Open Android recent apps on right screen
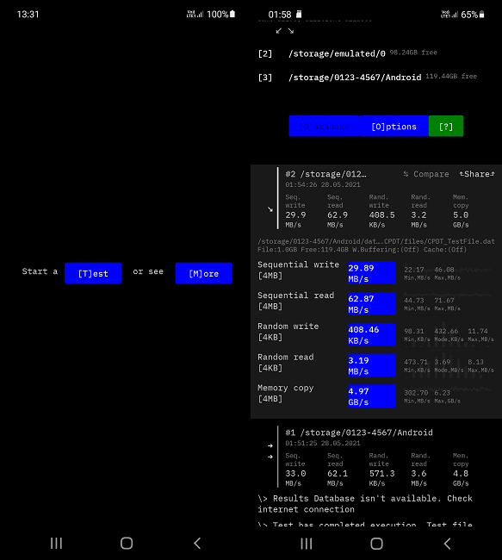The height and width of the screenshot is (560, 502). pos(307,544)
